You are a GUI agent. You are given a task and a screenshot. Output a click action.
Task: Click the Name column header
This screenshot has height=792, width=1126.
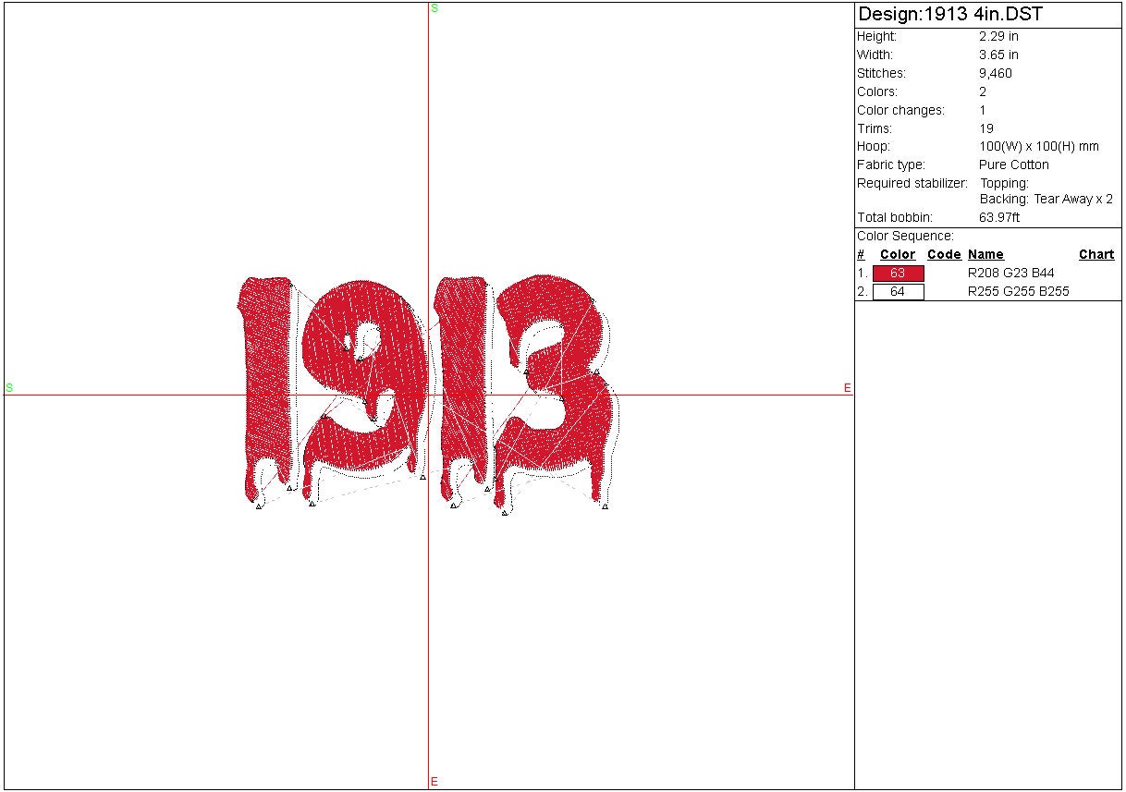(x=985, y=255)
